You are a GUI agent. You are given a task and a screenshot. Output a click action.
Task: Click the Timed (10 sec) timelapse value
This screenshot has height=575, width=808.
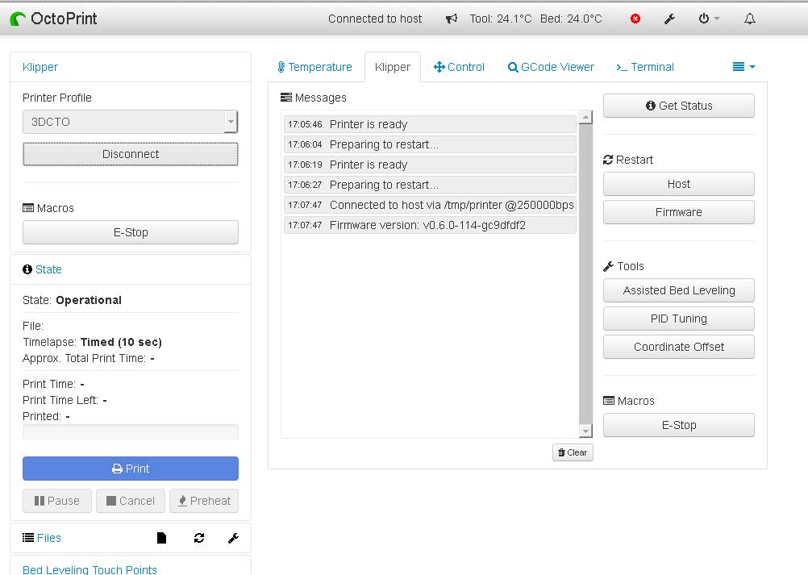pos(121,342)
